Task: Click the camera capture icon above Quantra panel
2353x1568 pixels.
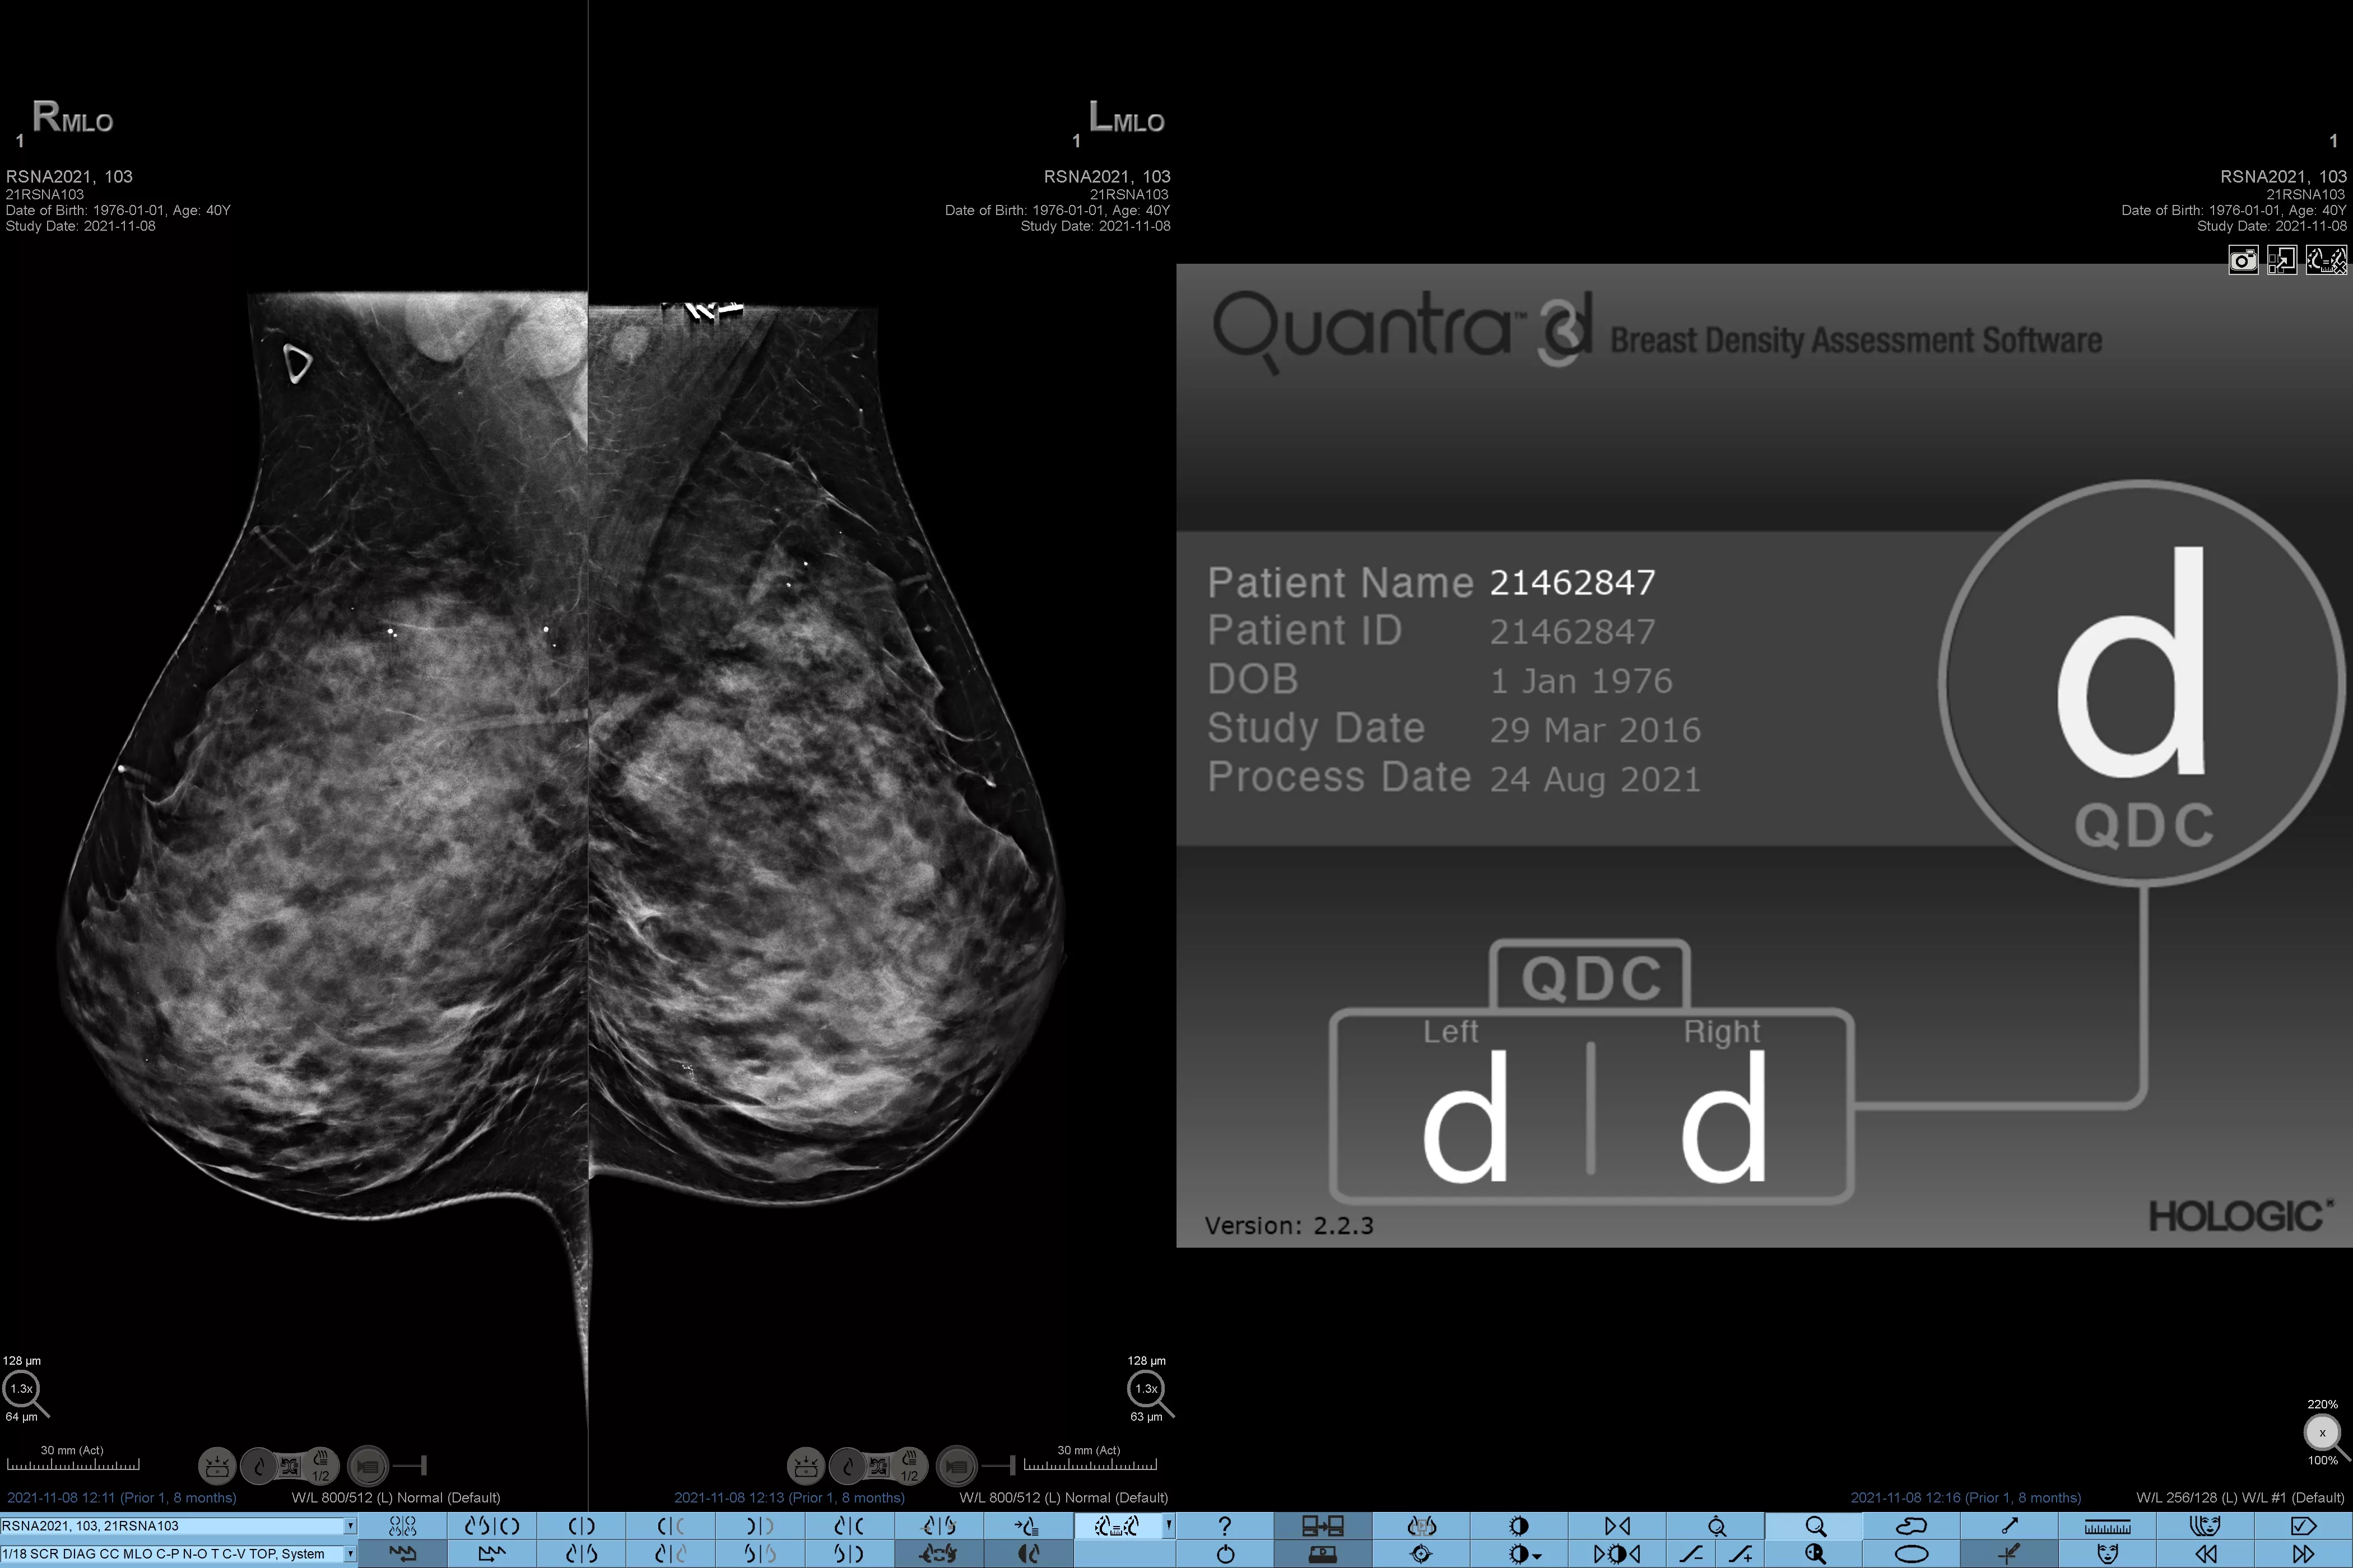Action: (x=2243, y=260)
